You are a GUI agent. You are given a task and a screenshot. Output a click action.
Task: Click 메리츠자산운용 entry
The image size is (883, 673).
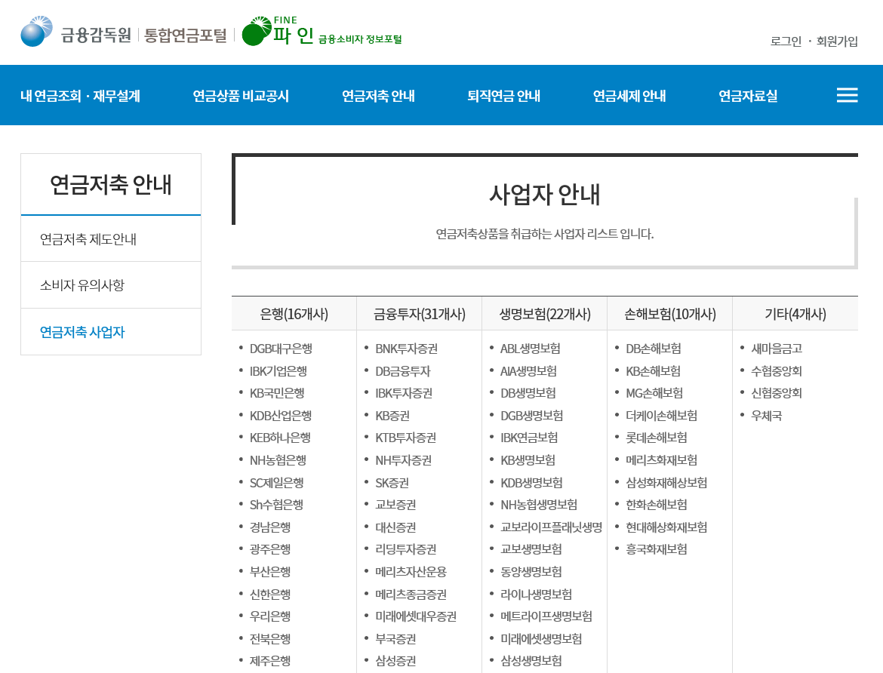[411, 572]
